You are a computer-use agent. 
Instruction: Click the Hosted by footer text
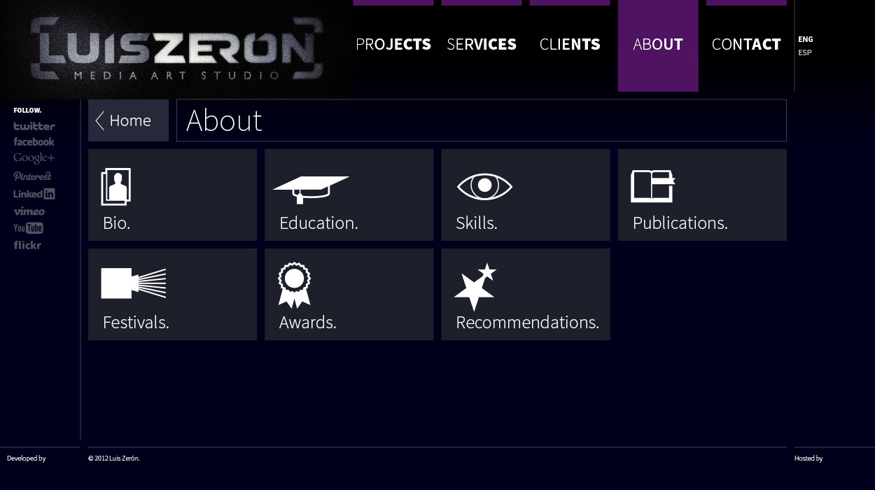click(x=808, y=458)
